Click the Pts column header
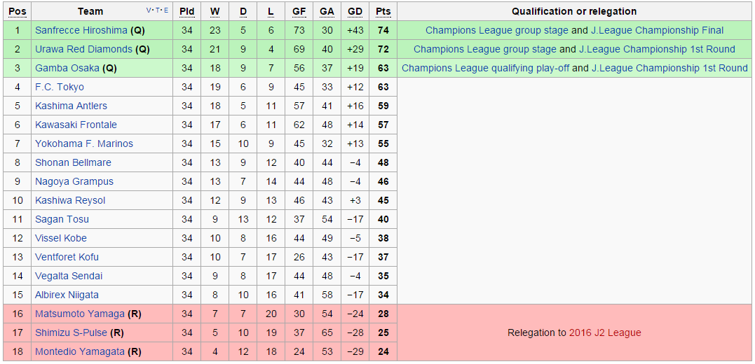Image resolution: width=755 pixels, height=364 pixels. coord(383,11)
